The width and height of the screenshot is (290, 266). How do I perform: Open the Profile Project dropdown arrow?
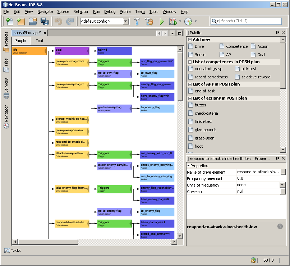click(x=196, y=21)
